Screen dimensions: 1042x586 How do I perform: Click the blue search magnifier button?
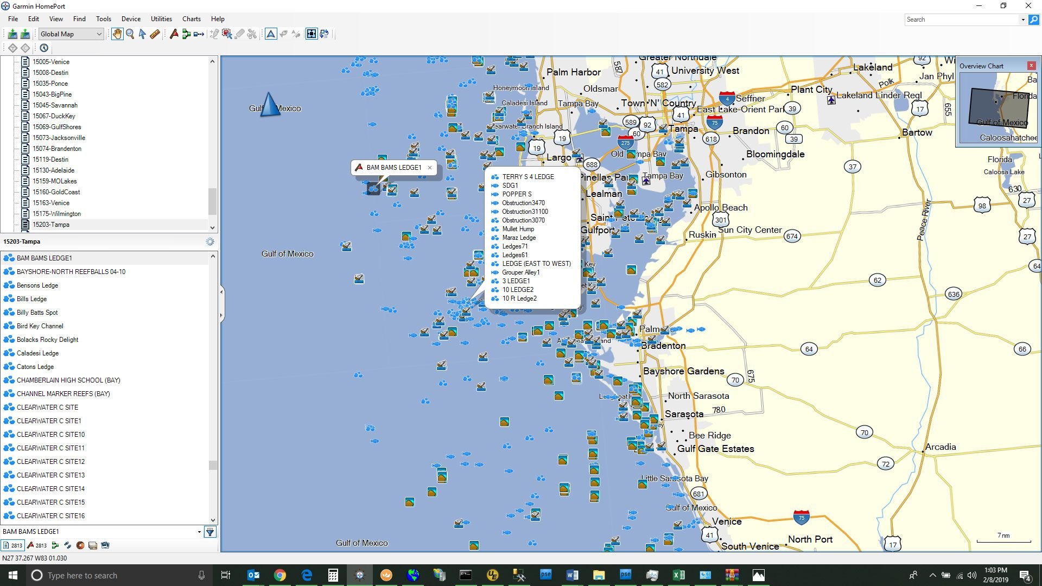click(1034, 20)
